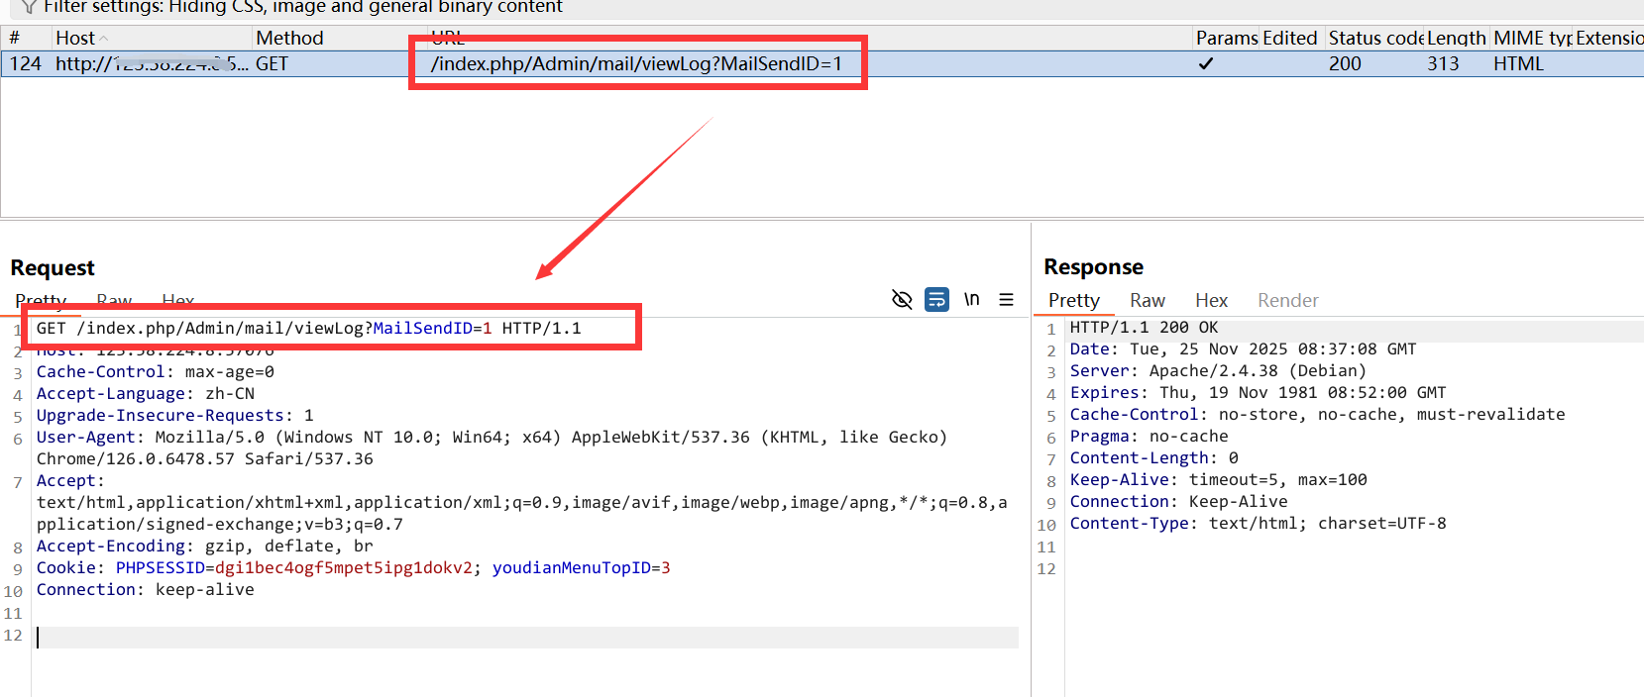Sort by the Extension column header

click(x=1609, y=38)
